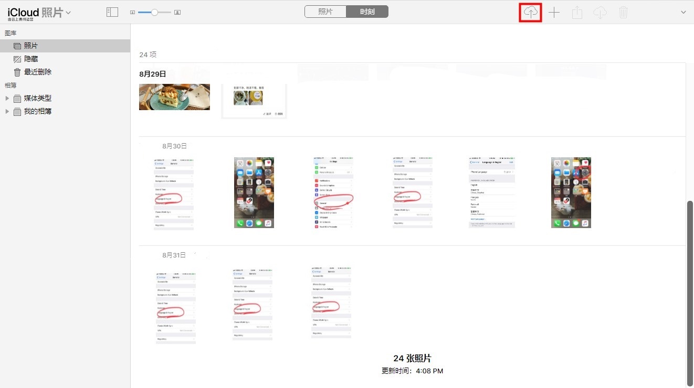Viewport: 694px width, 388px height.
Task: Open the 隐藏 hidden album
Action: point(31,59)
